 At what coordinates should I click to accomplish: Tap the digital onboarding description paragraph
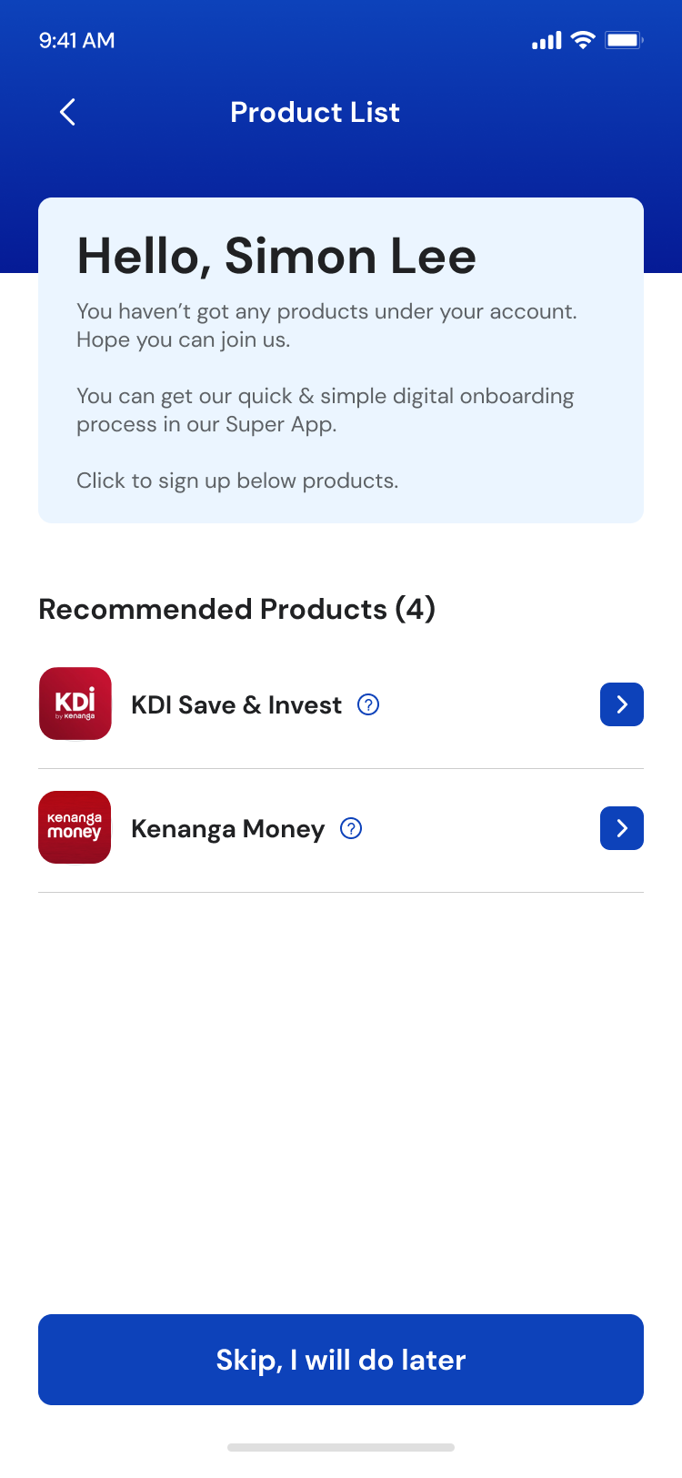(325, 410)
